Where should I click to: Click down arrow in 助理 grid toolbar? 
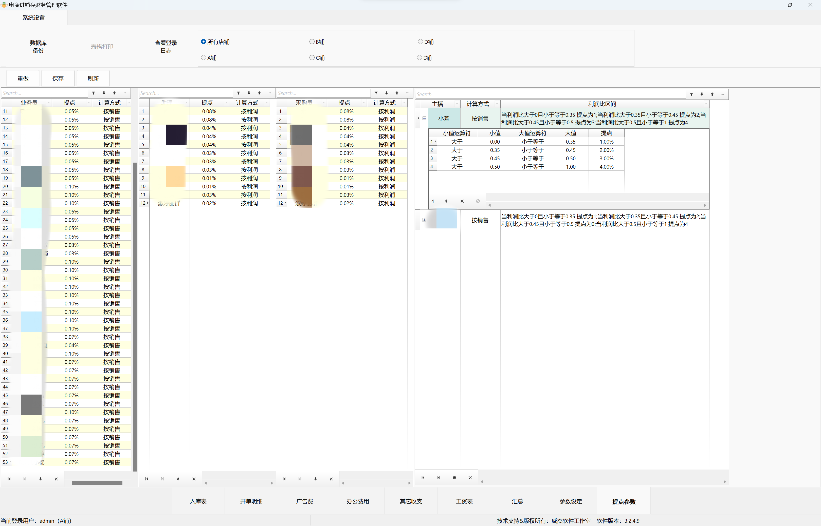(x=249, y=93)
